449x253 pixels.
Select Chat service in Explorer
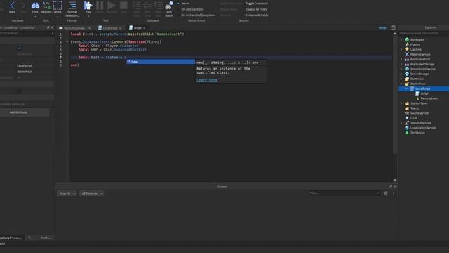pyautogui.click(x=413, y=118)
